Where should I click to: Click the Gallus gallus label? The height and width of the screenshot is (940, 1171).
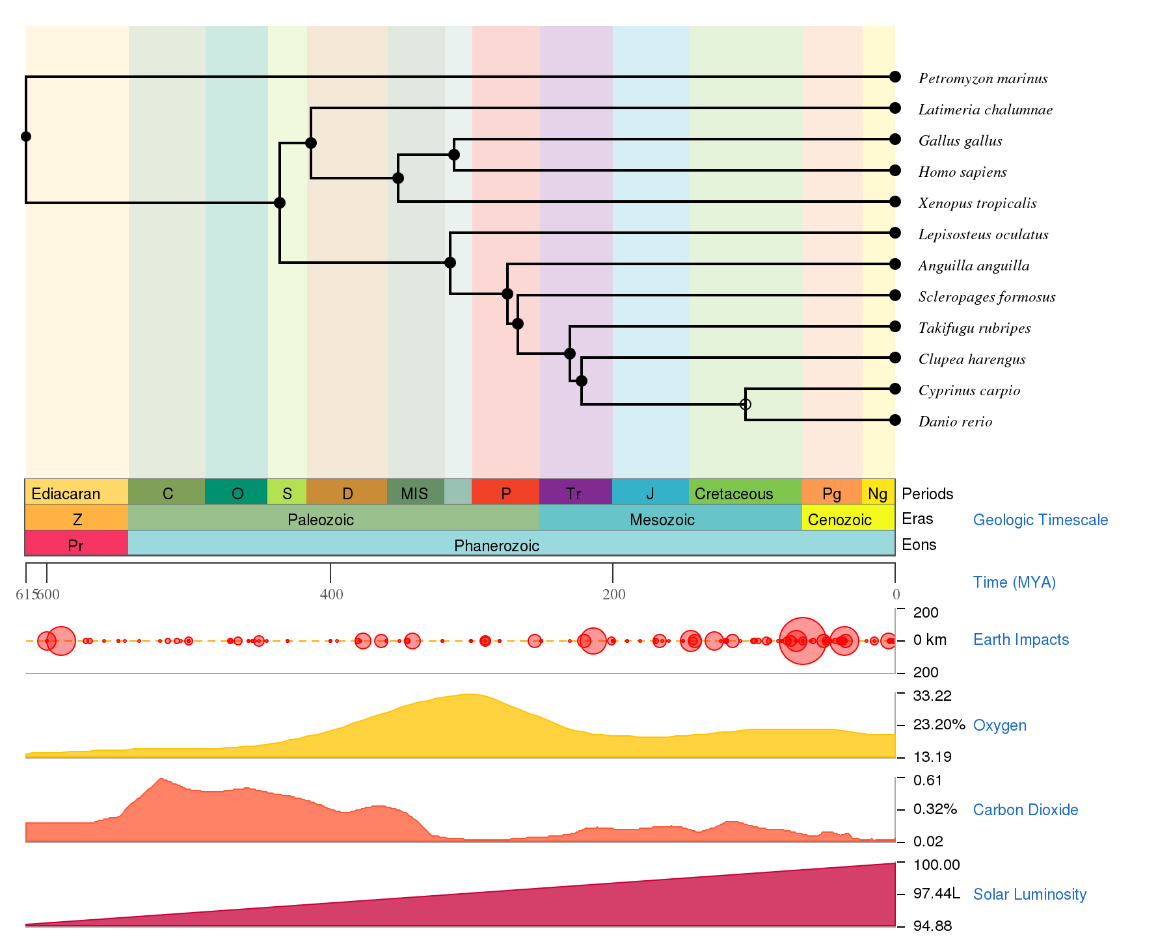(x=960, y=141)
